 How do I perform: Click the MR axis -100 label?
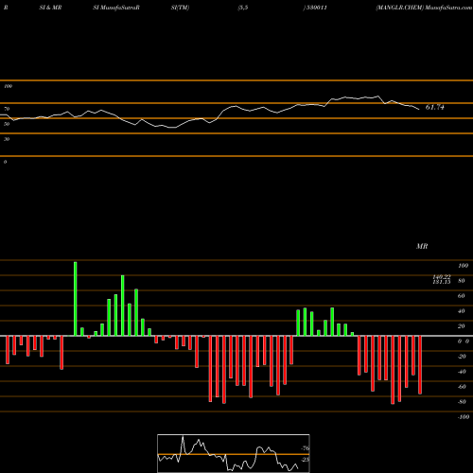click(x=464, y=417)
